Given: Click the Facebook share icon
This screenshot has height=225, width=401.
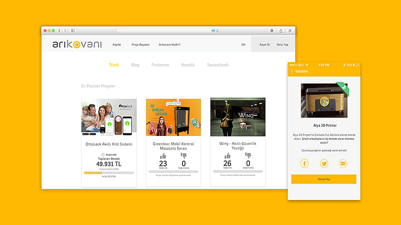Looking at the screenshot, I should coord(304,163).
